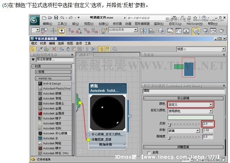Open the 视图 1 view dropdown
Image resolution: width=230 pixels, height=163 pixels.
pyautogui.click(x=201, y=49)
